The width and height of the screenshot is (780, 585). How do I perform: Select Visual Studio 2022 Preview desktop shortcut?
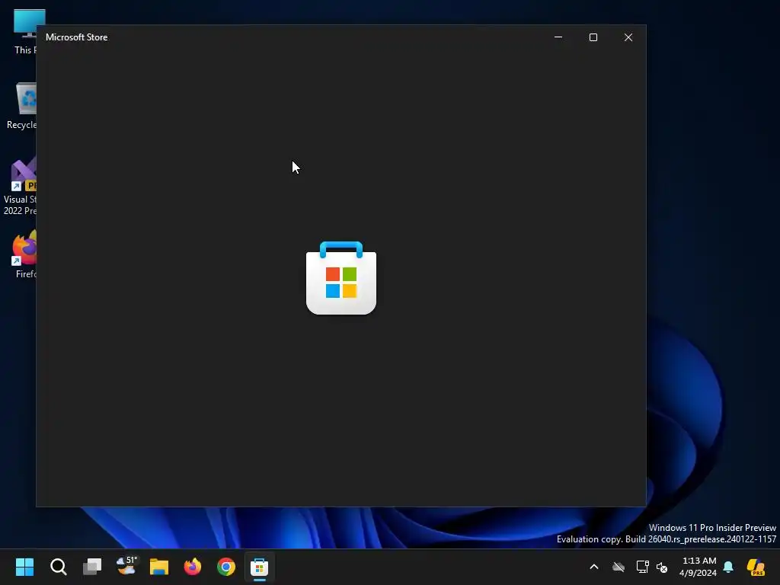click(20, 187)
